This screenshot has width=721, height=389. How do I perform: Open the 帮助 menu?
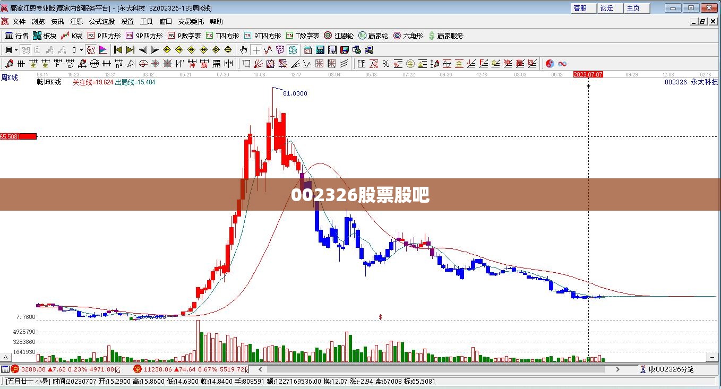pyautogui.click(x=216, y=22)
